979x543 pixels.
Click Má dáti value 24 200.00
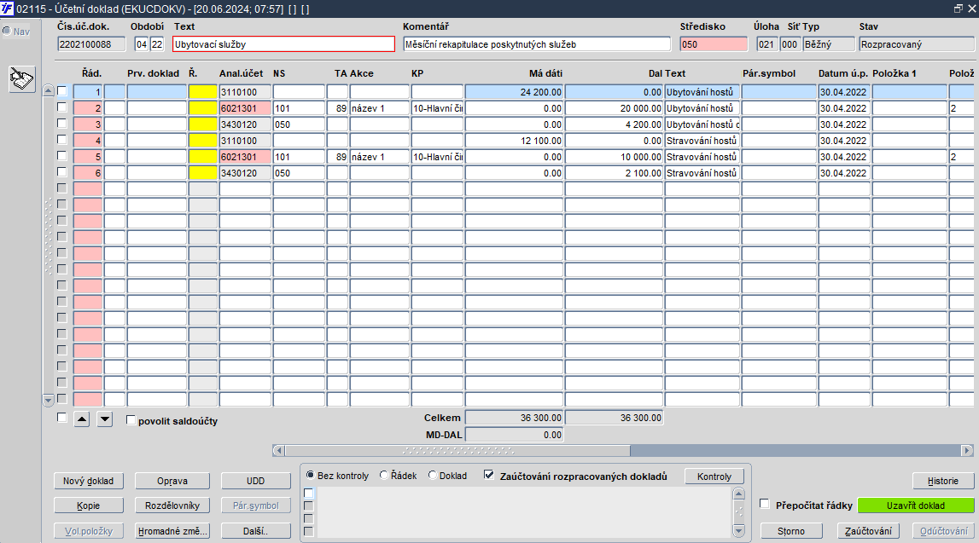pyautogui.click(x=515, y=92)
